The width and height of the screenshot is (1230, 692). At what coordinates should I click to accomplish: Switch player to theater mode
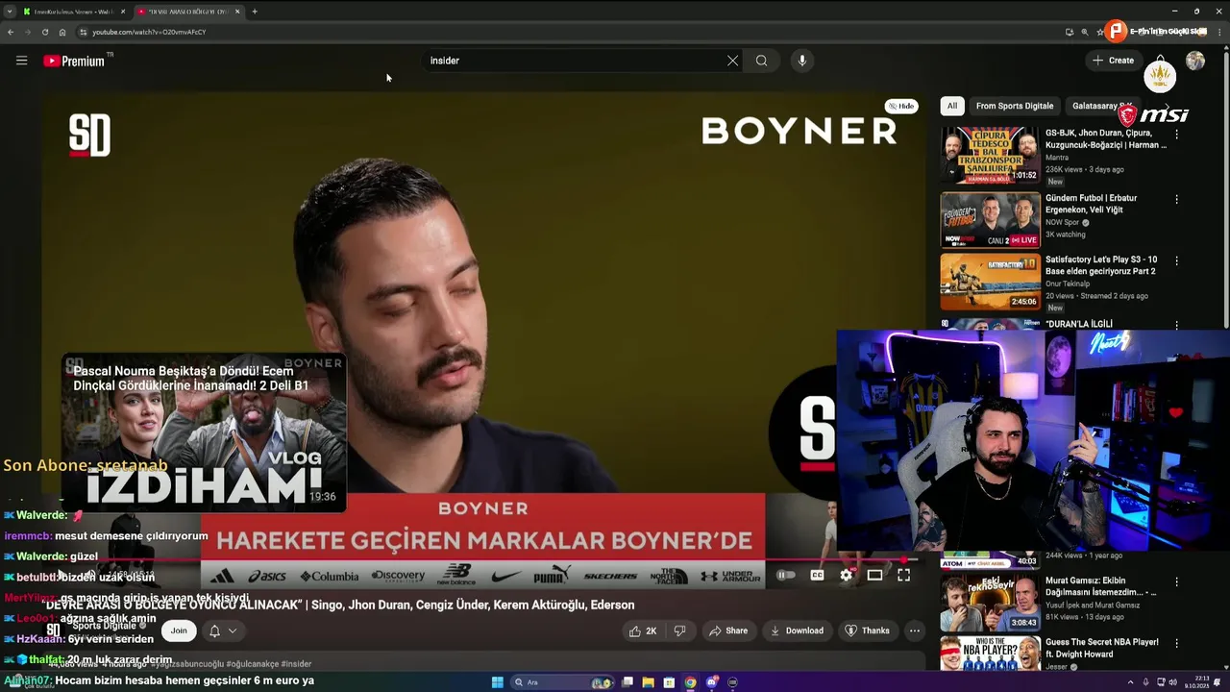874,576
